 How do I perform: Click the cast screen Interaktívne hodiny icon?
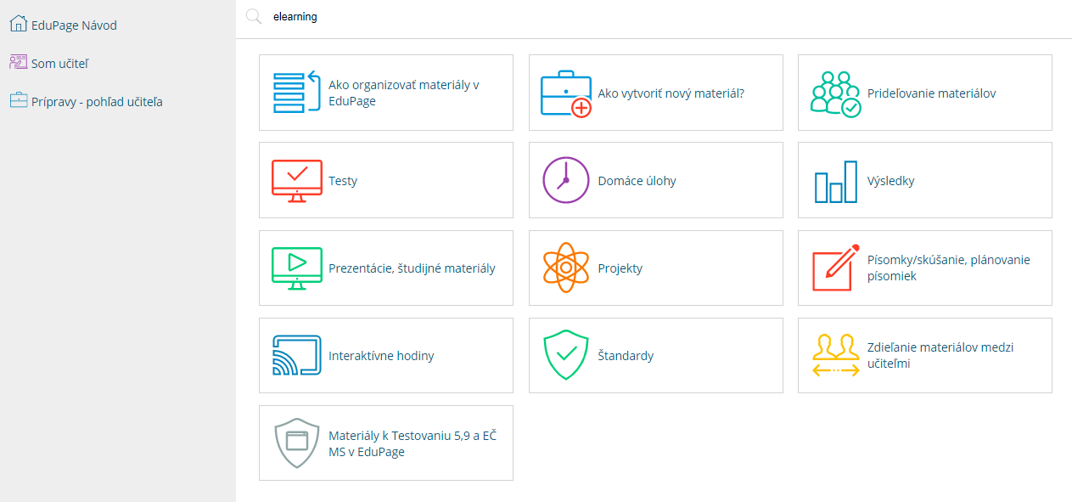coord(297,355)
